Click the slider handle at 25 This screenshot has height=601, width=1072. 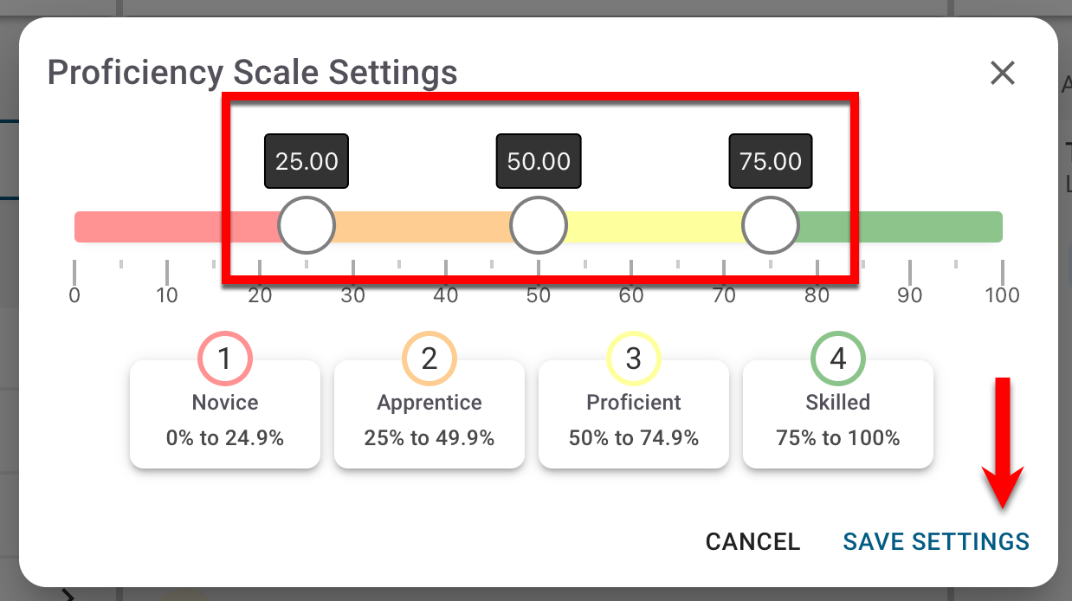pyautogui.click(x=307, y=226)
